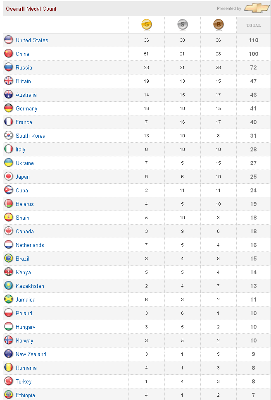
Task: Click the Jamaica flag icon
Action: click(9, 299)
